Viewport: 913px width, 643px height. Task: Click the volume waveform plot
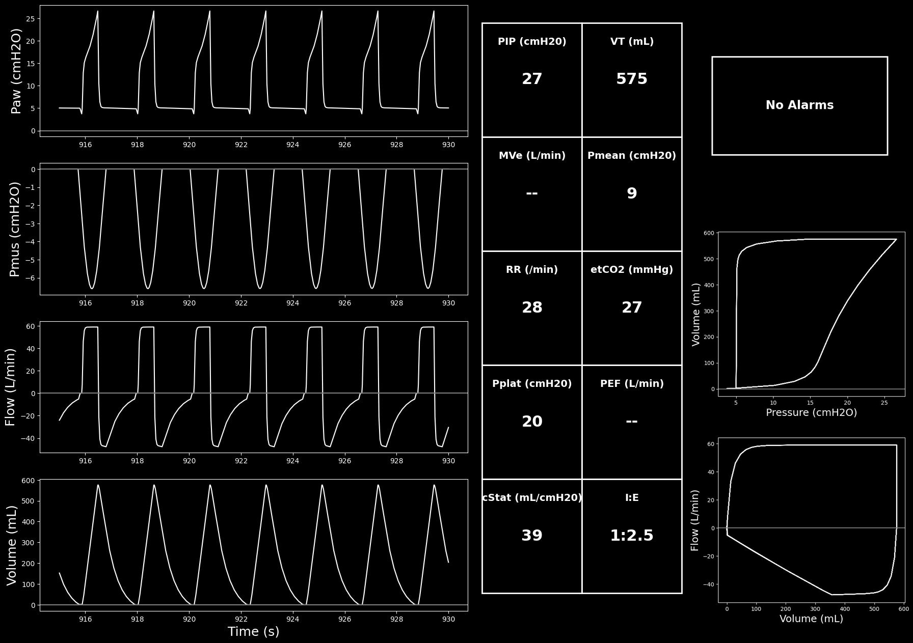coord(254,545)
